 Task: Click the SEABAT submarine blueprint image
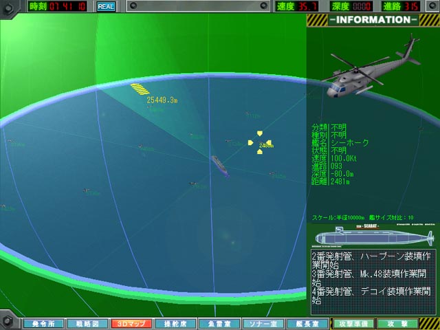click(x=373, y=237)
